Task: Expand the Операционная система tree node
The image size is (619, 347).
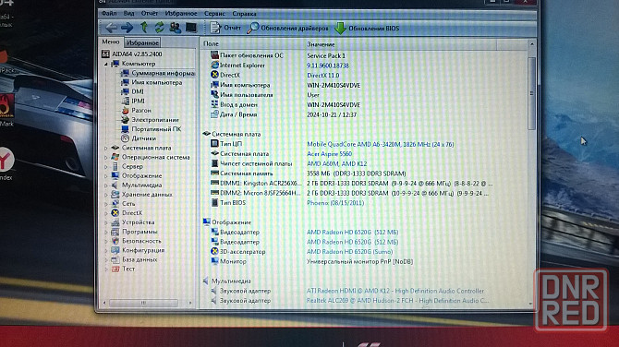Action: tap(106, 157)
